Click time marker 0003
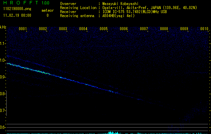211x134 pixels. point(63,29)
